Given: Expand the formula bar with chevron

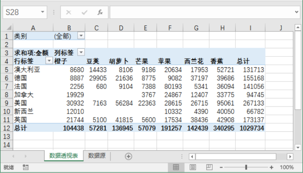Looking at the screenshot, I should coord(297,12).
